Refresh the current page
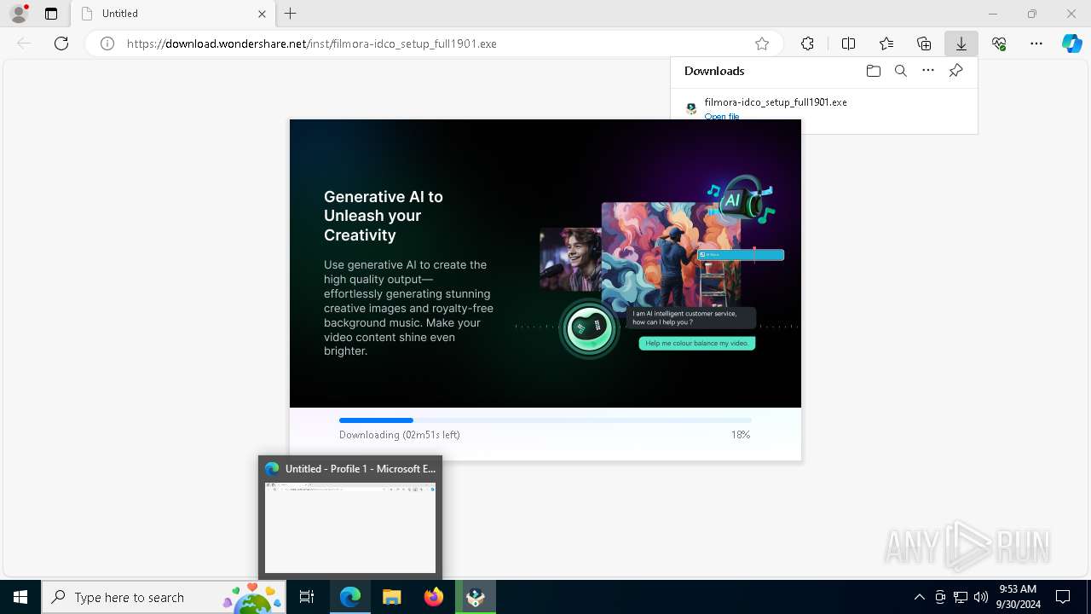This screenshot has width=1091, height=614. (x=61, y=43)
